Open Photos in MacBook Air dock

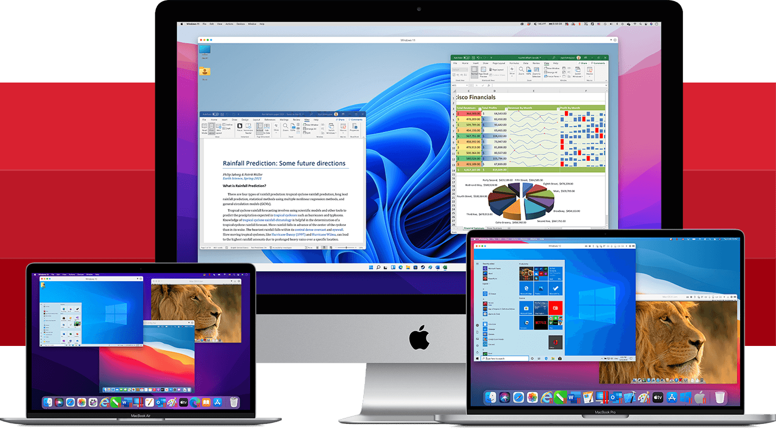tap(82, 402)
